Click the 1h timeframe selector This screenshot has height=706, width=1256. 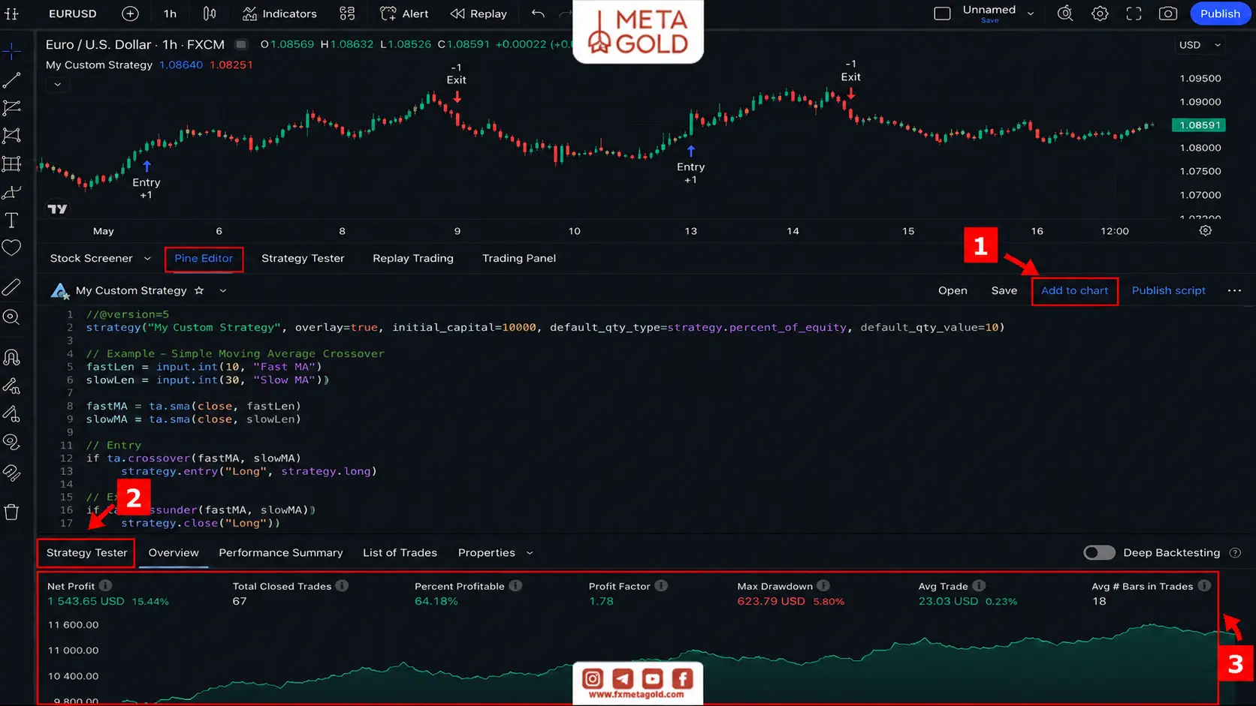click(x=171, y=14)
